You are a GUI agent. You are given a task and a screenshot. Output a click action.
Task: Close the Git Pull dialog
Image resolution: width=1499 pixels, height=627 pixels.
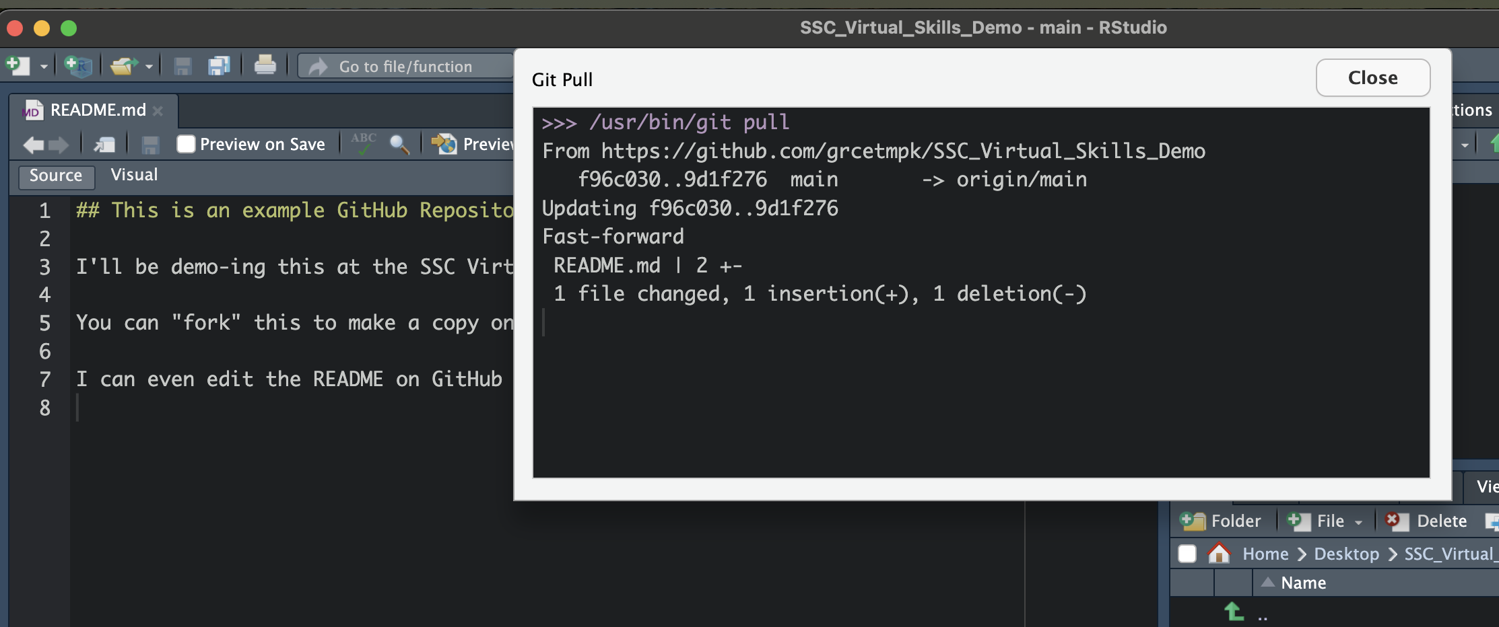pos(1372,78)
